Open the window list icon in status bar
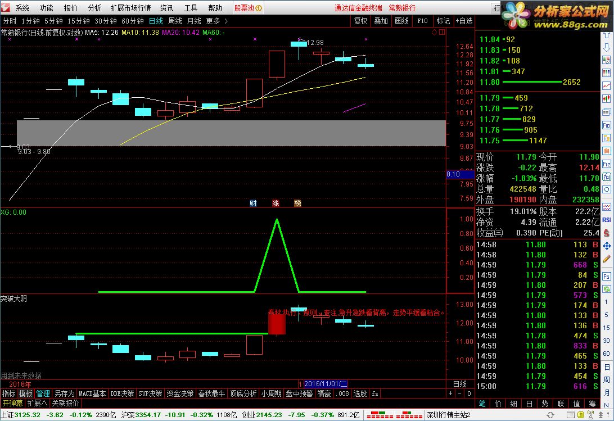Screen dimensions: 614x421 tap(571, 415)
